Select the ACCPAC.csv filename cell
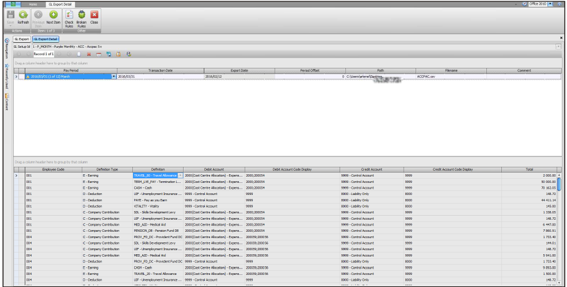 point(451,76)
